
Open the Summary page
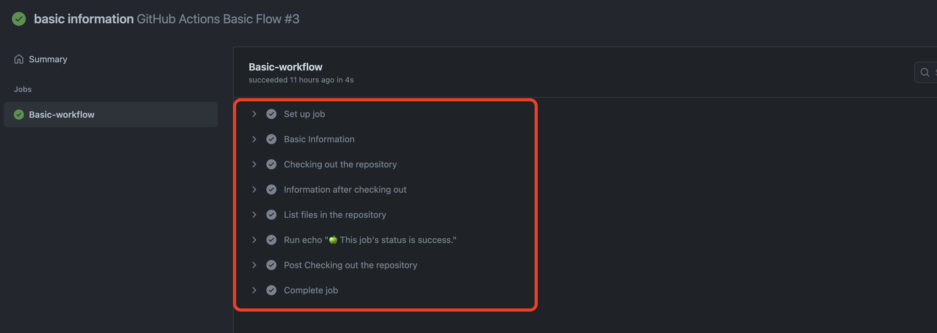pyautogui.click(x=48, y=59)
